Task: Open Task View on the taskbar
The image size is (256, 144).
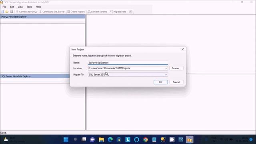Action: point(84,140)
